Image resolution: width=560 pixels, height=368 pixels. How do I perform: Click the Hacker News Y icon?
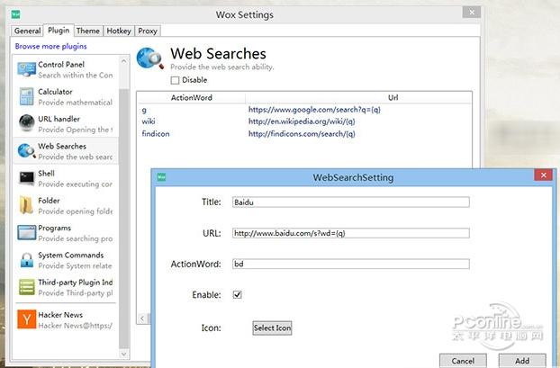click(x=27, y=319)
